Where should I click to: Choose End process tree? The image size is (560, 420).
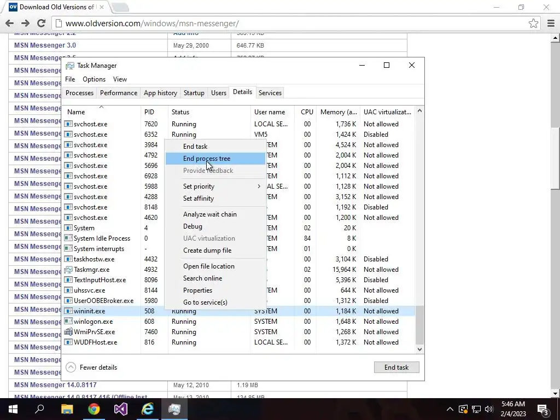215,159
